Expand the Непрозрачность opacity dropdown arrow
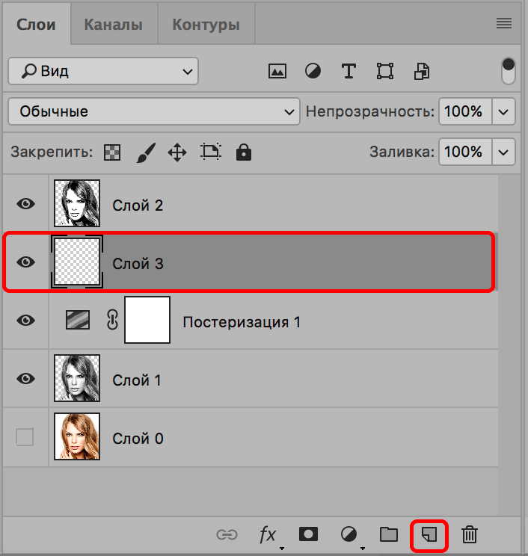This screenshot has height=556, width=528. 503,111
